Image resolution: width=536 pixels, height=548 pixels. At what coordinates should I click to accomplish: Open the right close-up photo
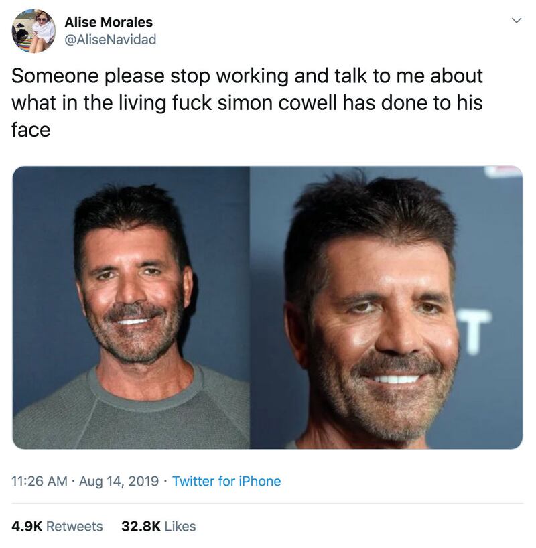386,307
